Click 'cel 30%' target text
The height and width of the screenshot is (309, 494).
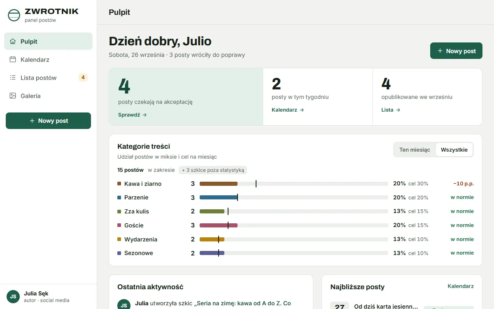point(418,184)
